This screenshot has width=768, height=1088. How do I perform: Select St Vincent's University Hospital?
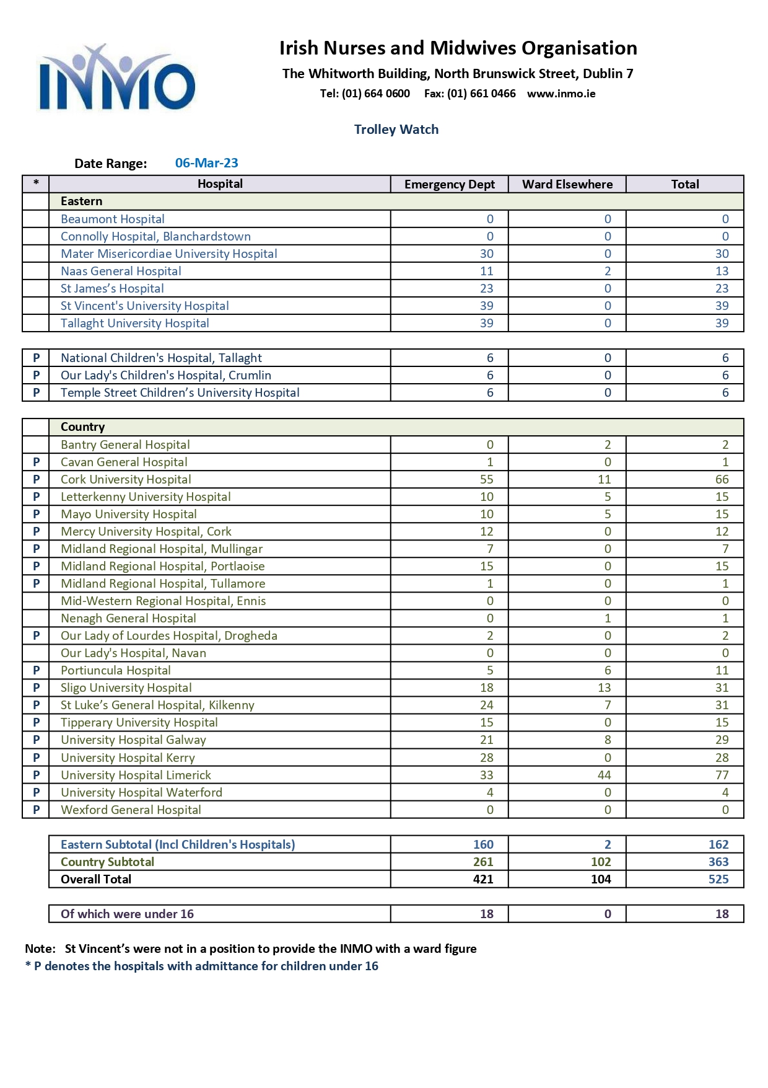pyautogui.click(x=145, y=306)
